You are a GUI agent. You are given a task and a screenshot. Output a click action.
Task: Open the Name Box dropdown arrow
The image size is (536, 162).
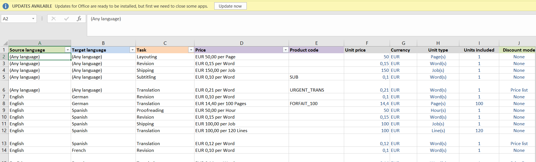click(x=33, y=19)
